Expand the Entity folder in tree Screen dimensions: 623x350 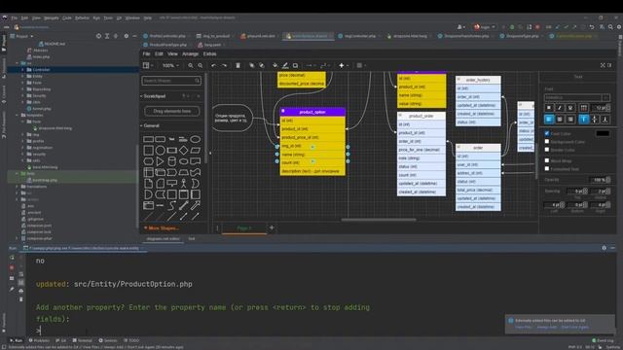point(22,76)
